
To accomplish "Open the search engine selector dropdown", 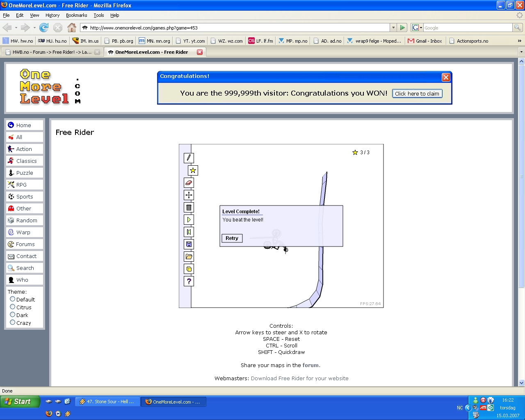I will point(417,27).
